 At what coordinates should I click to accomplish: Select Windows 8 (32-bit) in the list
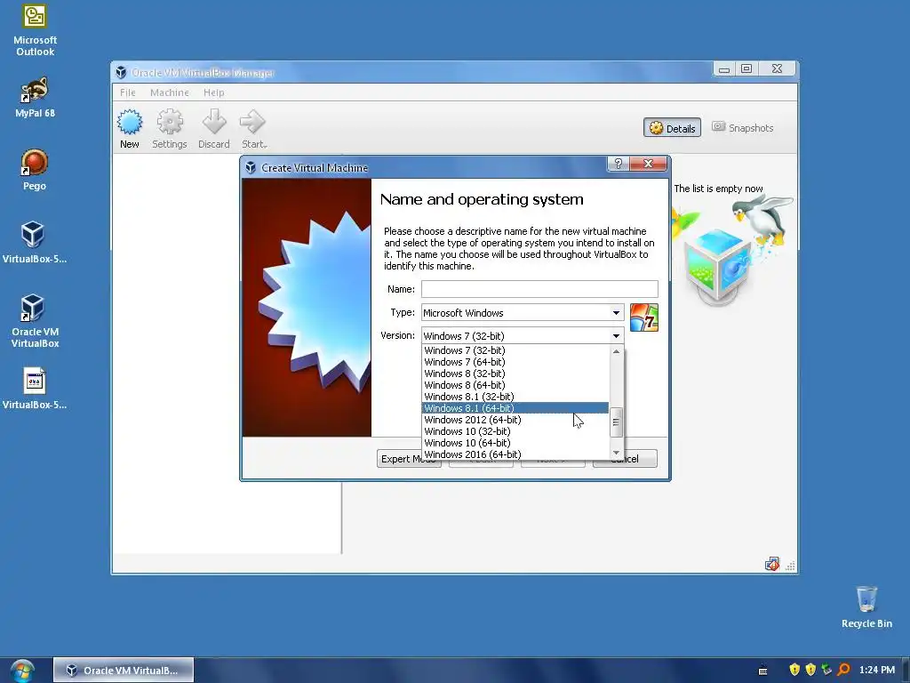pyautogui.click(x=515, y=374)
